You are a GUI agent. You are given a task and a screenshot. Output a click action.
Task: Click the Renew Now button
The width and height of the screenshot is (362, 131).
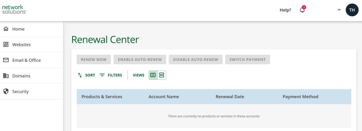94,59
